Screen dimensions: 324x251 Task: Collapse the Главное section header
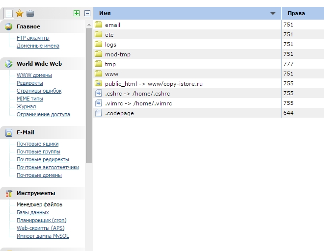(42, 26)
